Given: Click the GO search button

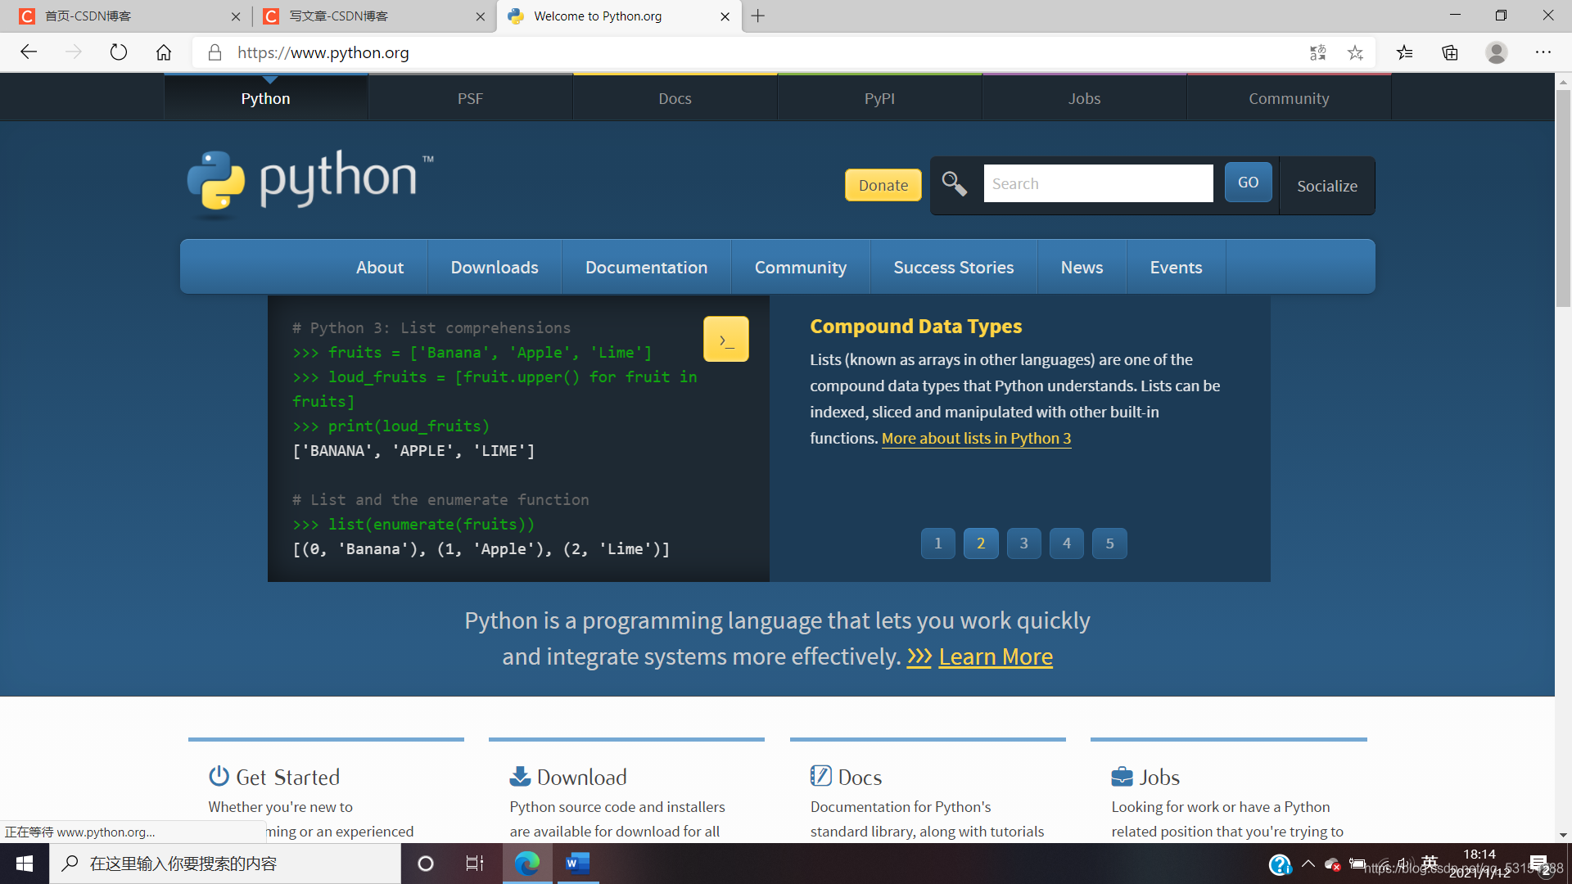Looking at the screenshot, I should [x=1249, y=183].
